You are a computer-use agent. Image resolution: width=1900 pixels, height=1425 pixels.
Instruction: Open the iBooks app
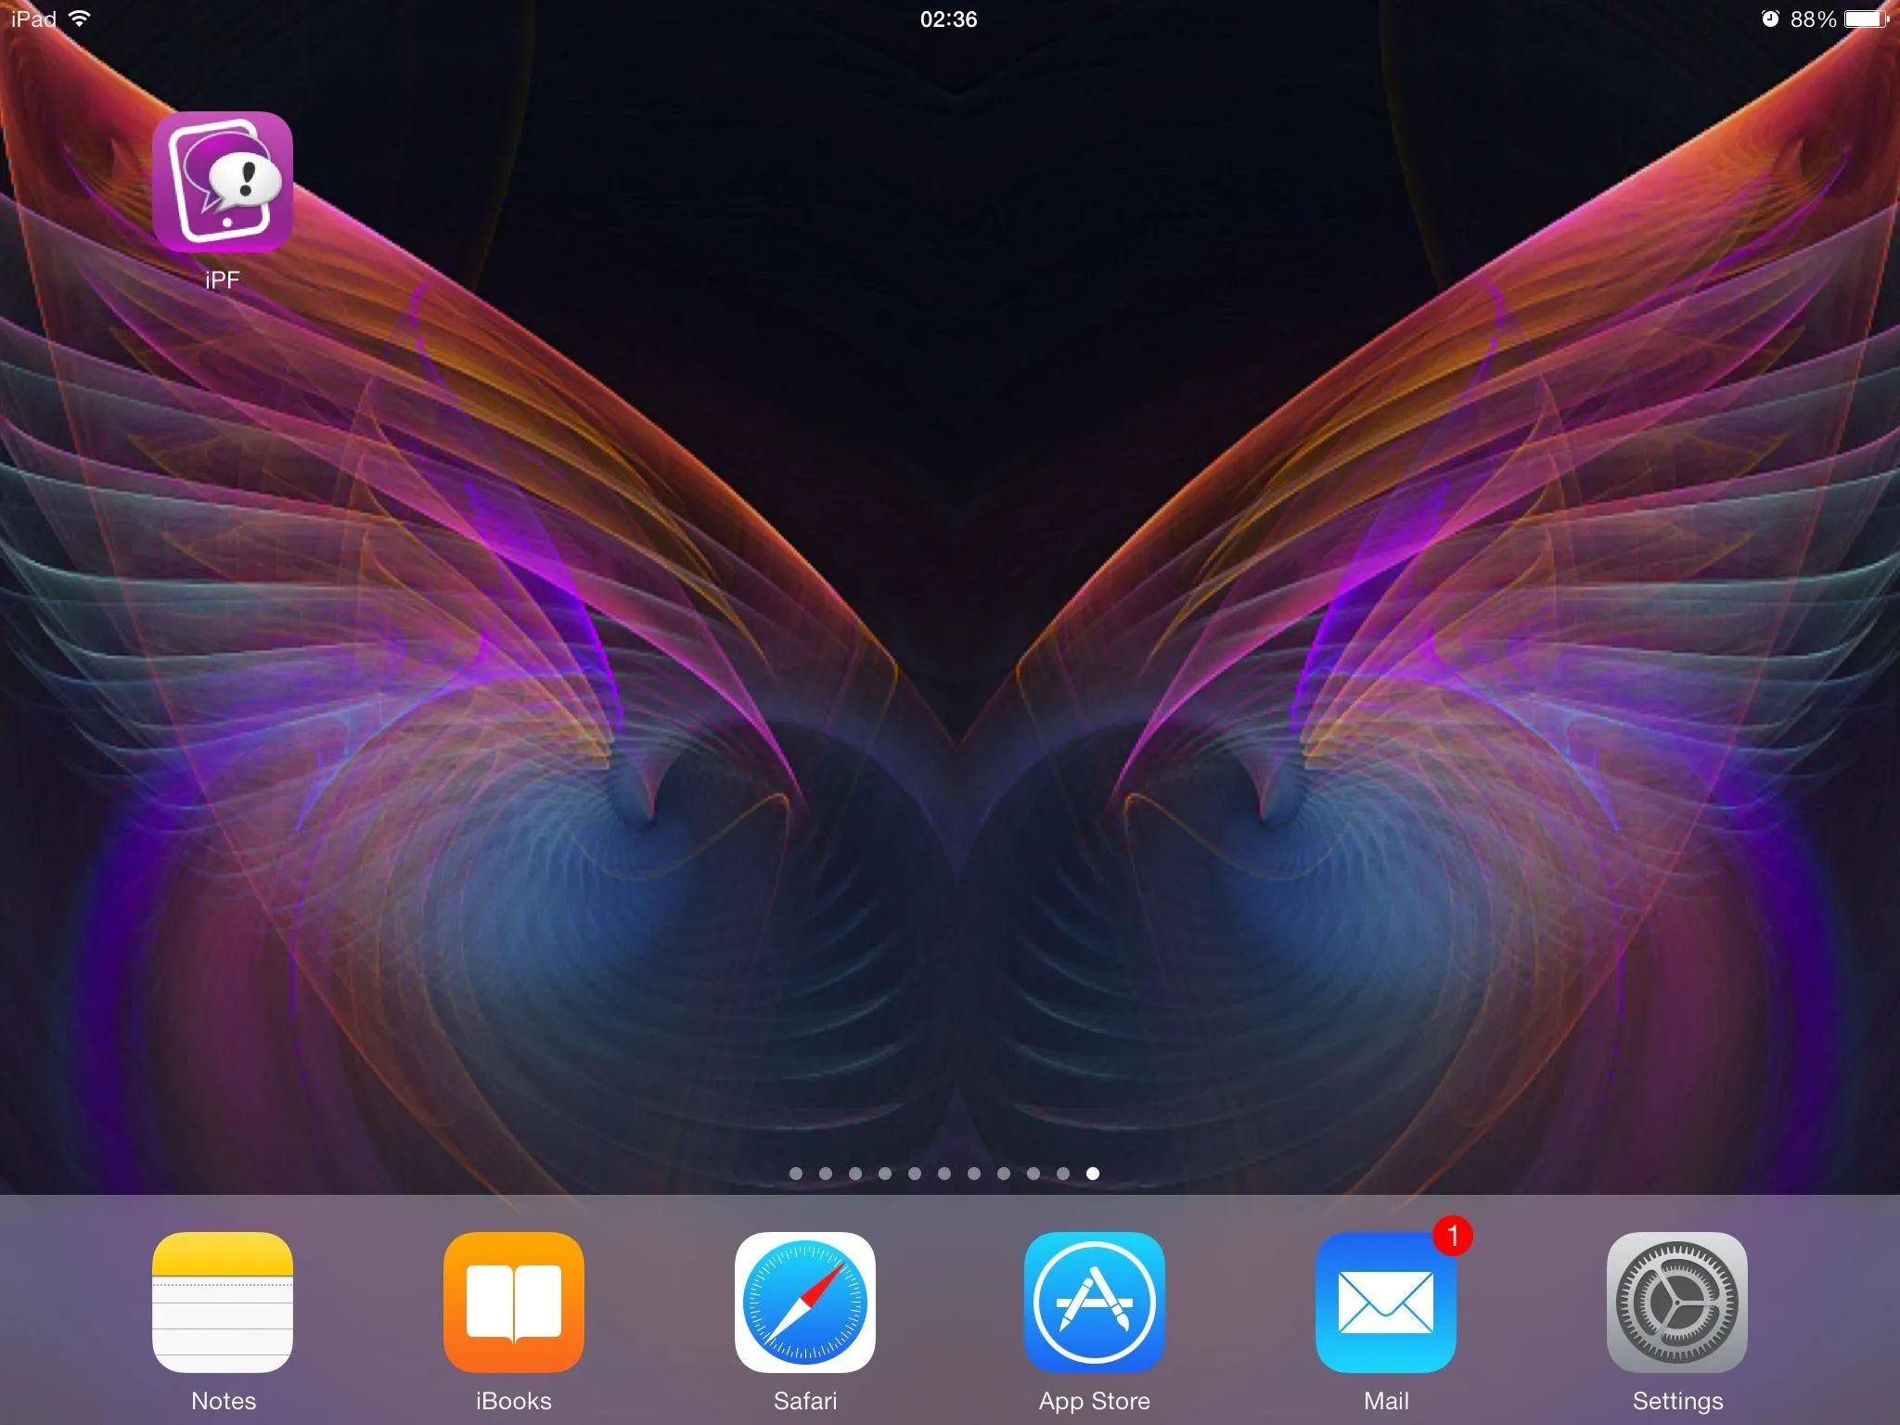[513, 1302]
